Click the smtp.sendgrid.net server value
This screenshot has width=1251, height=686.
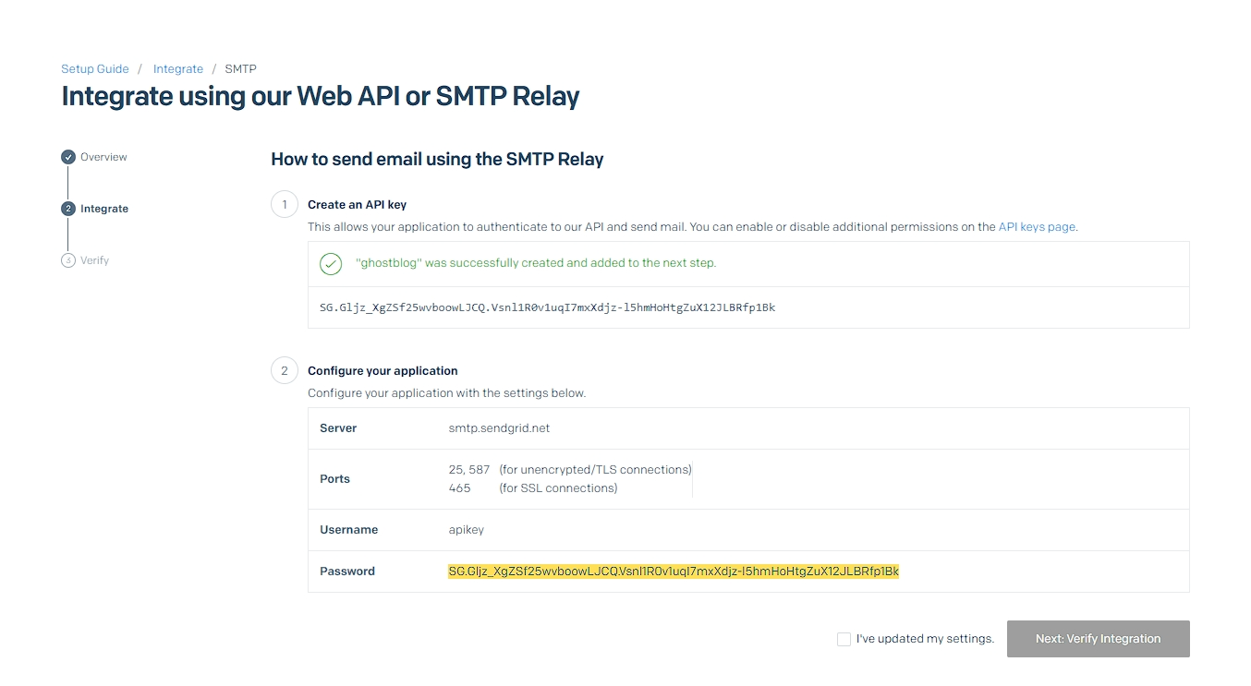point(499,428)
